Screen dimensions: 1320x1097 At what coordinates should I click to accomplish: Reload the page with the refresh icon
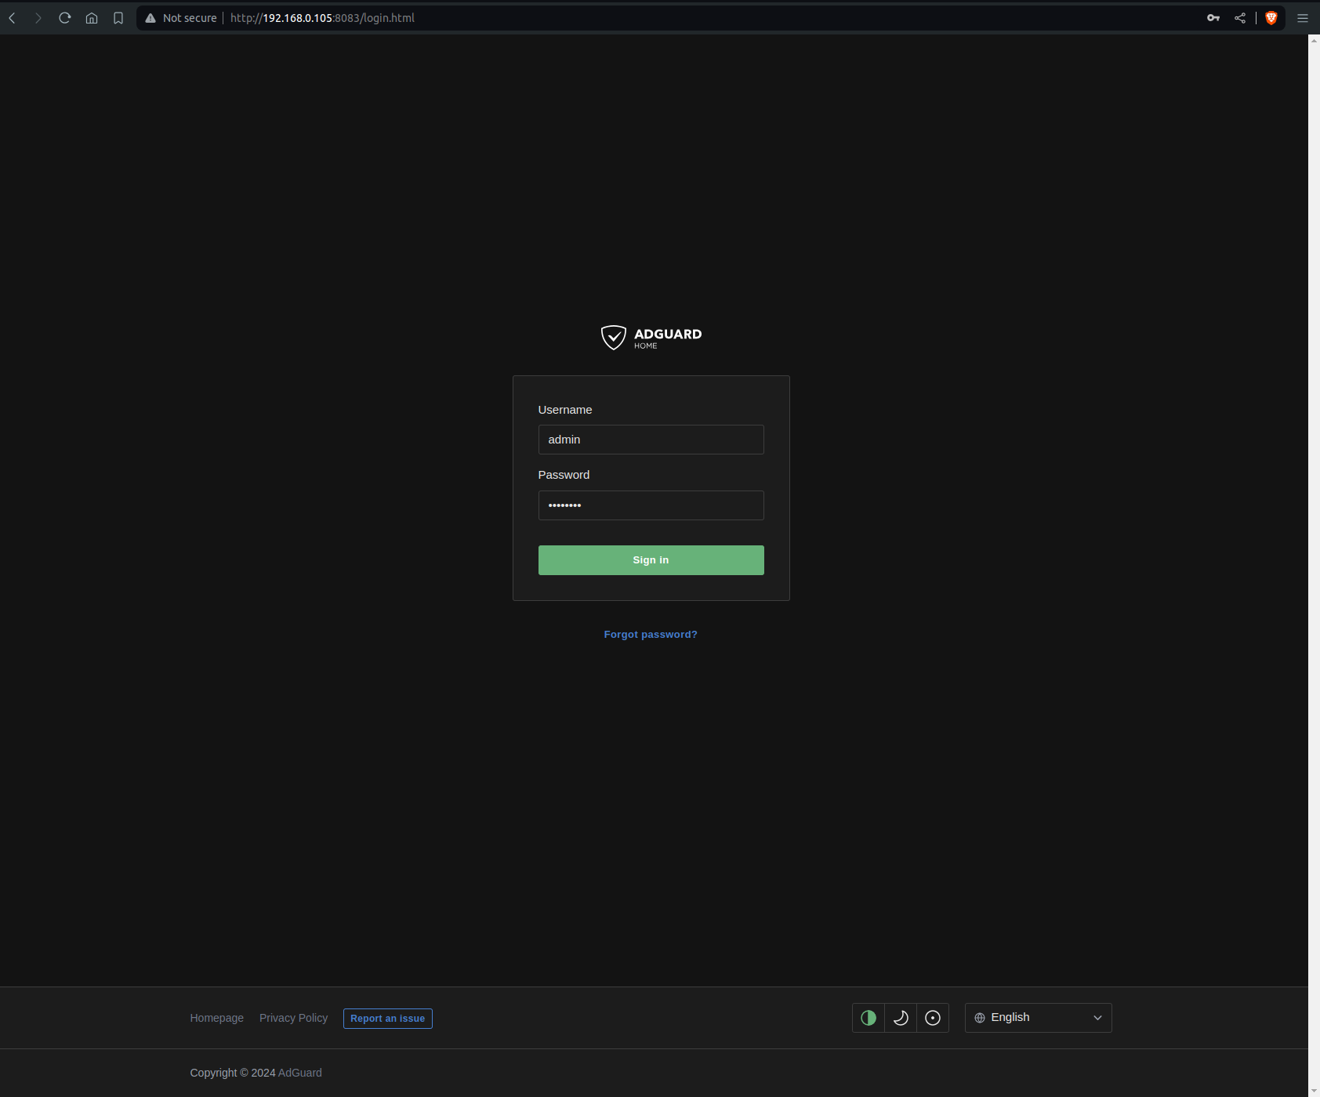[x=65, y=18]
